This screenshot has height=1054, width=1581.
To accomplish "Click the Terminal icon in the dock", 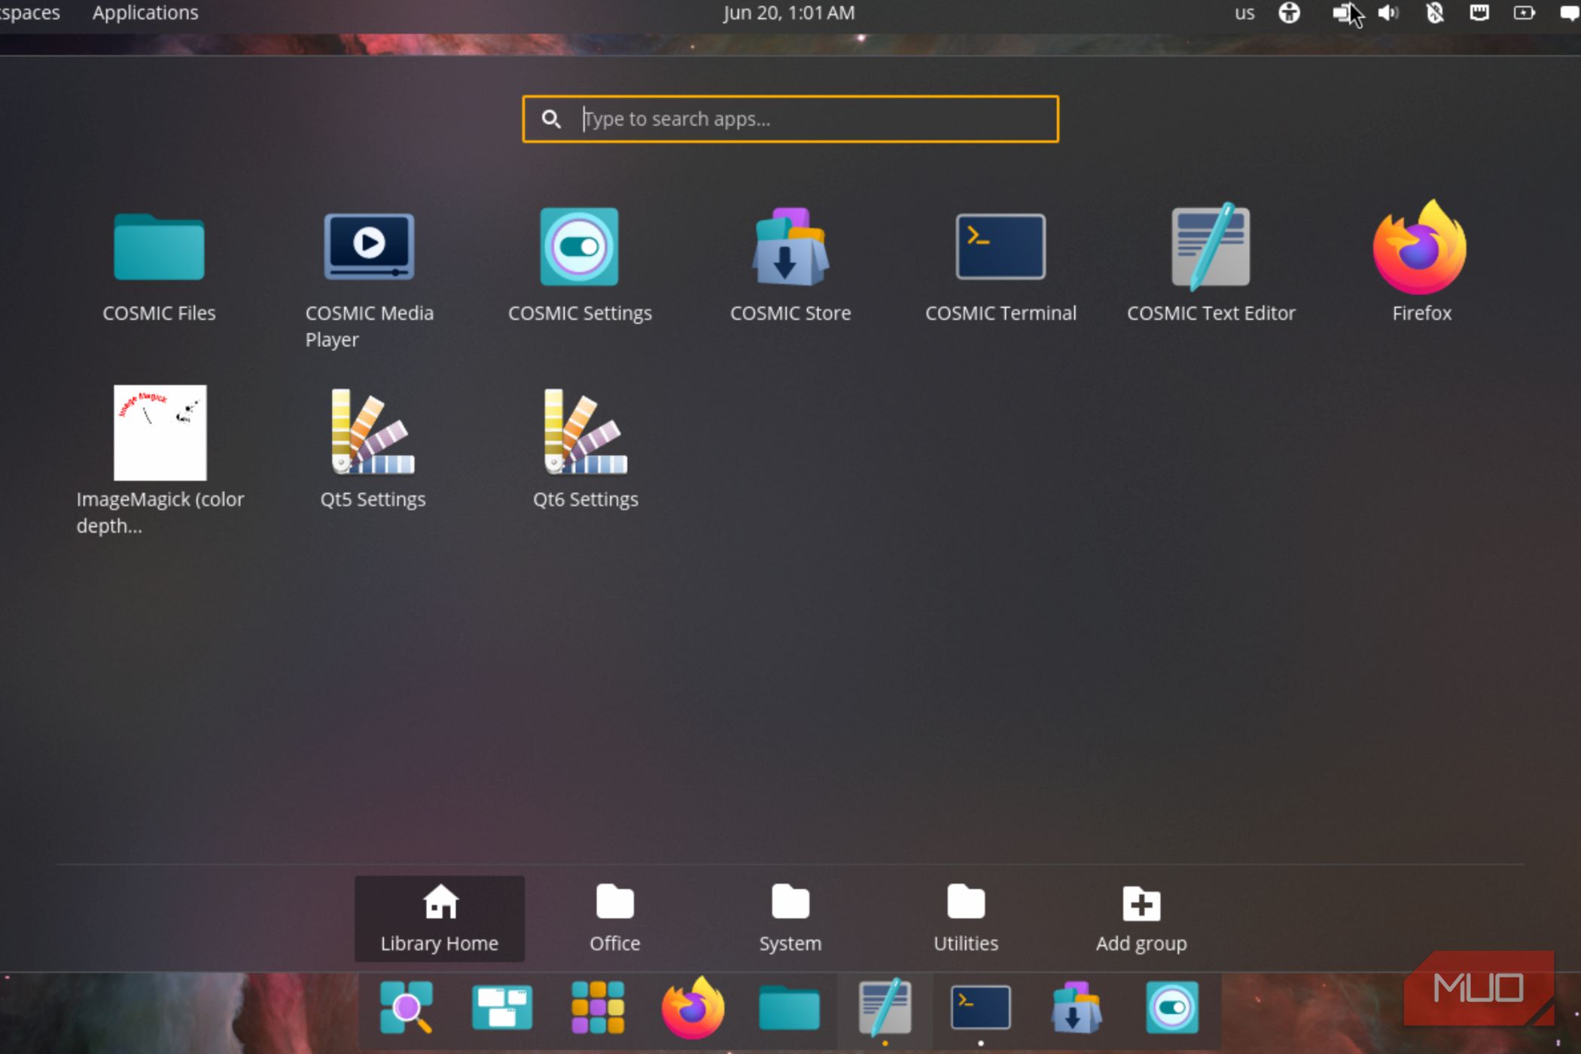I will pos(980,1007).
